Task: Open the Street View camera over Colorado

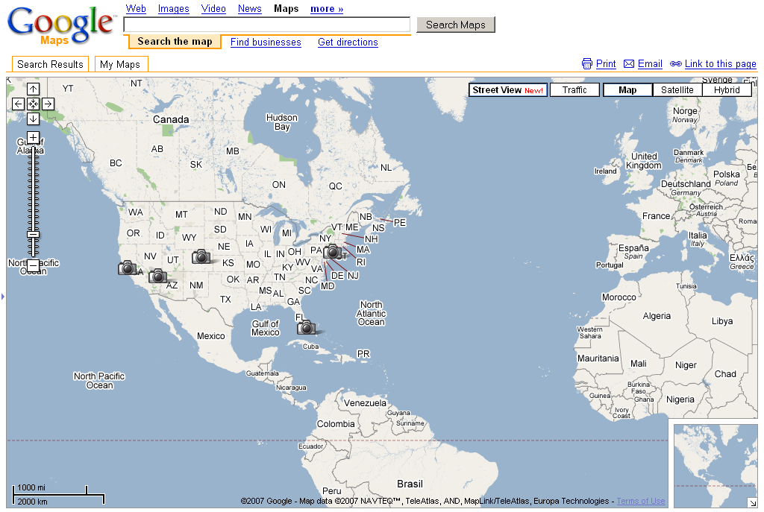Action: 201,256
